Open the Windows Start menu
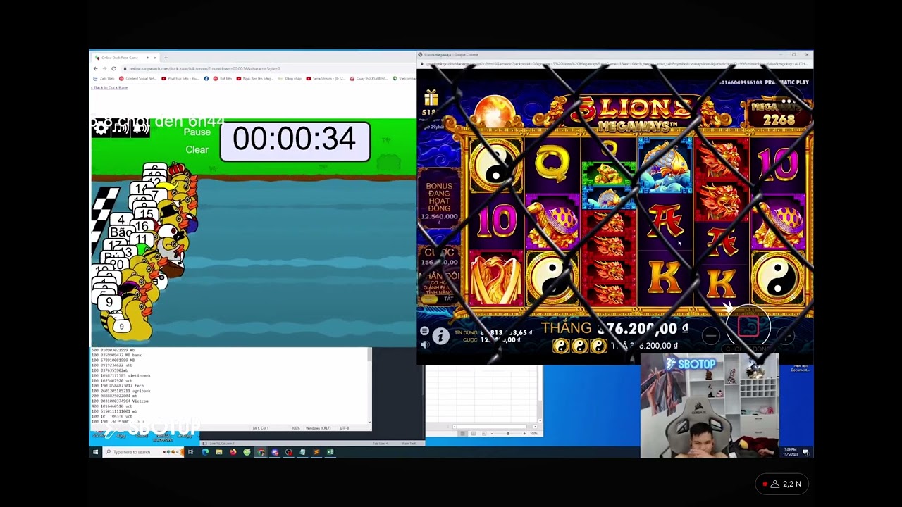The image size is (902, 507). [95, 452]
